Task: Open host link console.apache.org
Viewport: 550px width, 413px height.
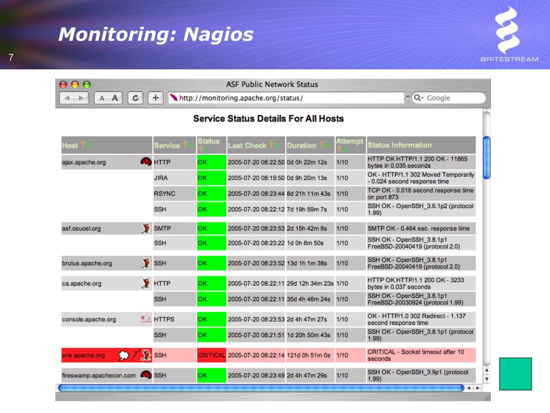Action: [x=89, y=319]
